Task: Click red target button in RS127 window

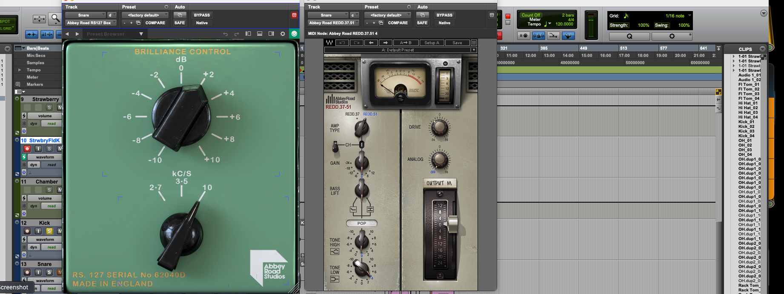Action: tap(294, 15)
